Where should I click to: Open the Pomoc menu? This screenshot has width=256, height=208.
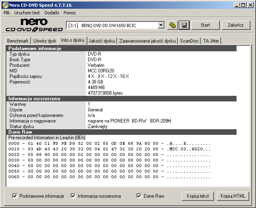[x=70, y=13]
